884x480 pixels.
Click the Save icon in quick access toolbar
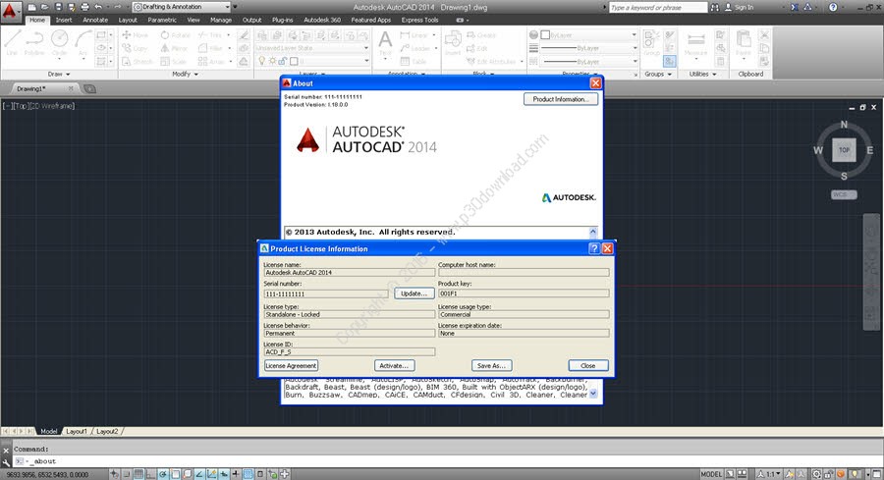[59, 7]
